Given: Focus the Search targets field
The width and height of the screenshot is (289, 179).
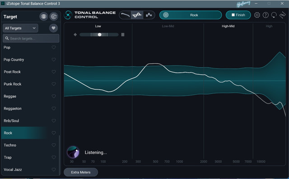Looking at the screenshot, I should tap(31, 38).
